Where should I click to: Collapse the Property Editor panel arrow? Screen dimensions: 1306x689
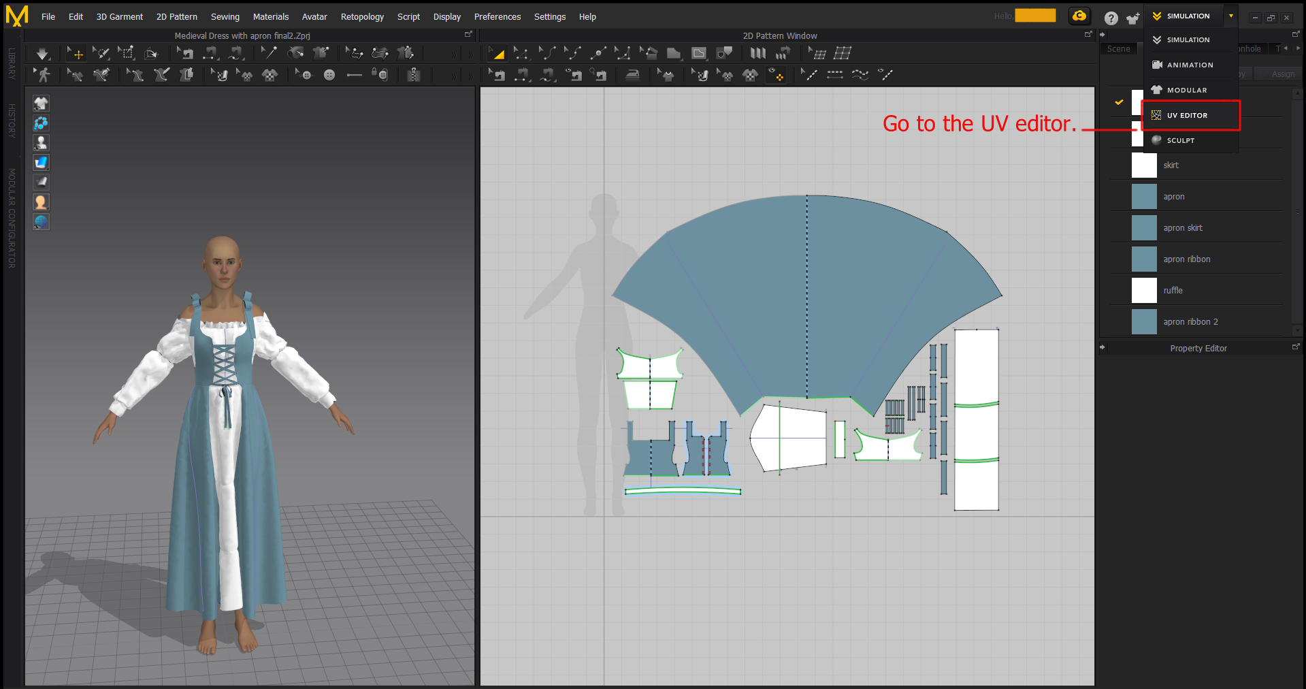[x=1103, y=348]
